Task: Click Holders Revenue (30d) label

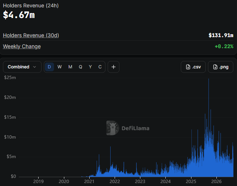Action: coord(31,35)
